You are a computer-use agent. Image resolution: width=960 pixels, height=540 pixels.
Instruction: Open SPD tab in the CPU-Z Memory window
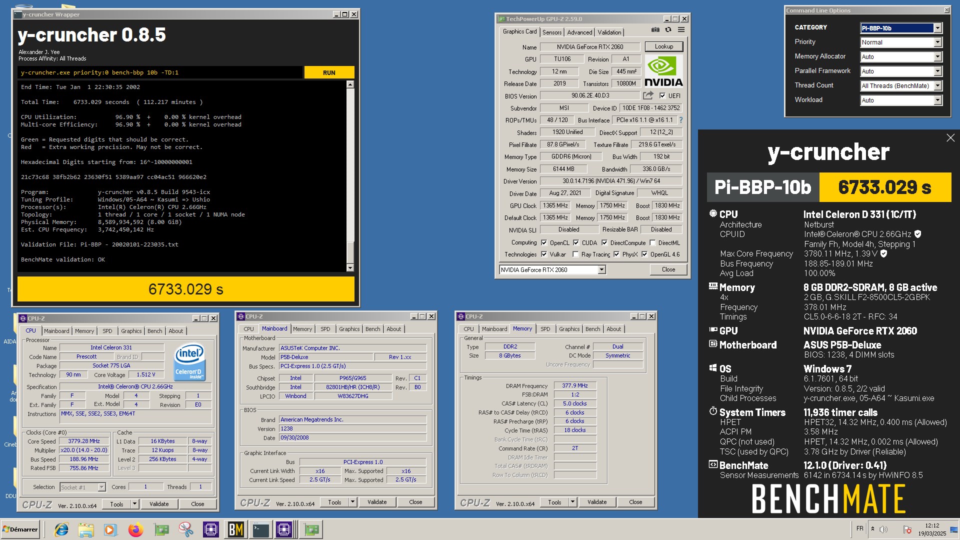[x=545, y=329]
